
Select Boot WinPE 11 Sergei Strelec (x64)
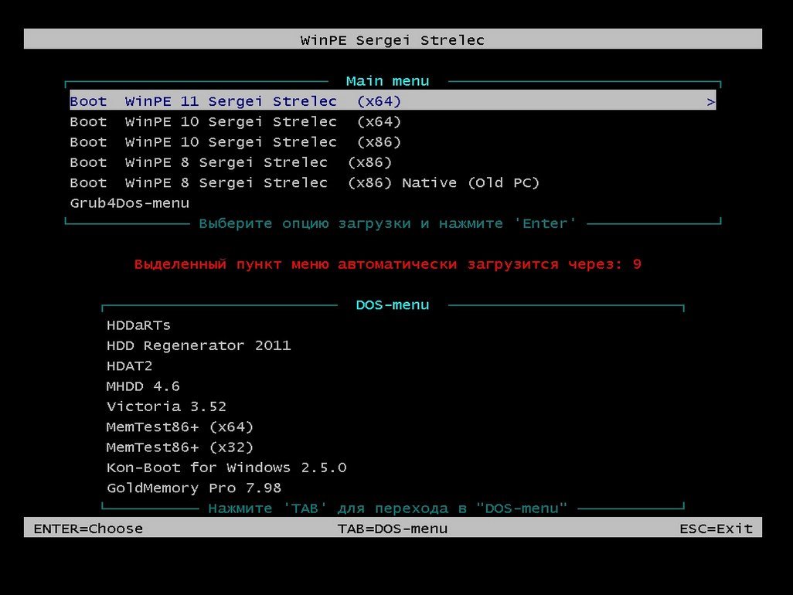(x=236, y=101)
